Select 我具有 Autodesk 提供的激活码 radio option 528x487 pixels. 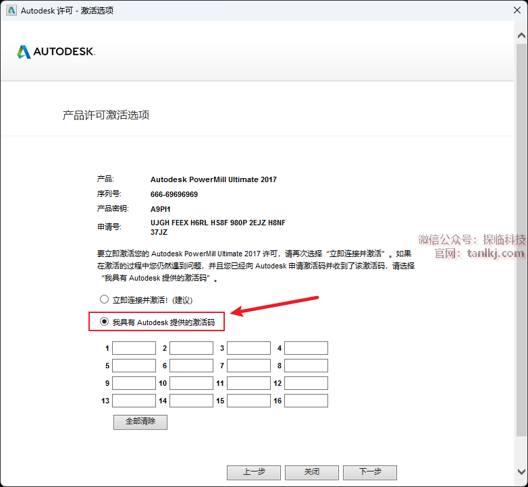click(x=105, y=322)
